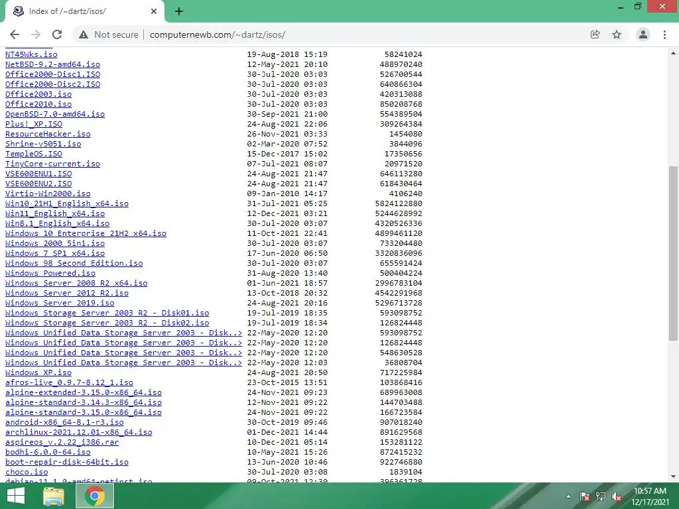Viewport: 679px width, 509px height.
Task: Click aspireos_v.2.22_i386.rar link
Action: tap(62, 442)
